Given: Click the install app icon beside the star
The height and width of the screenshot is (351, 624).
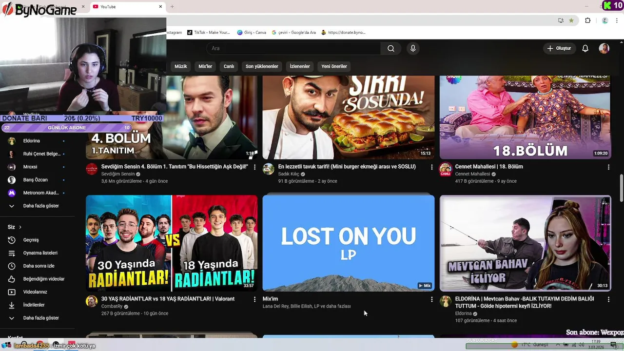Looking at the screenshot, I should 561,20.
